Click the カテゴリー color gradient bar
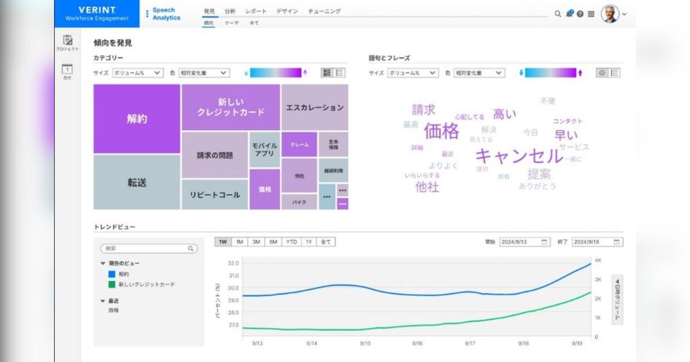The height and width of the screenshot is (362, 690). point(275,72)
